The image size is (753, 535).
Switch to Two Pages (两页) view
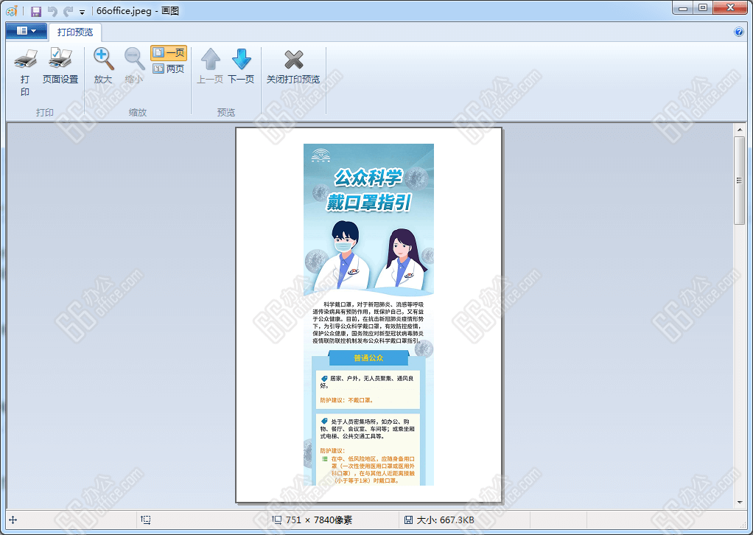coord(169,69)
